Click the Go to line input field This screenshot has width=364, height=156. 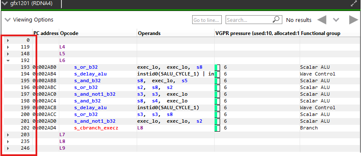click(207, 20)
